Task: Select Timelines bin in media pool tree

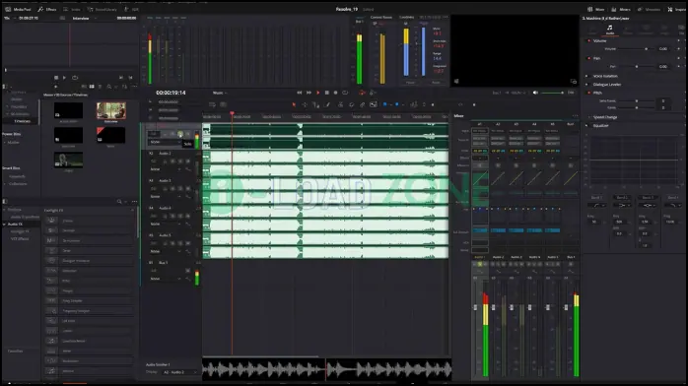Action: click(x=23, y=121)
